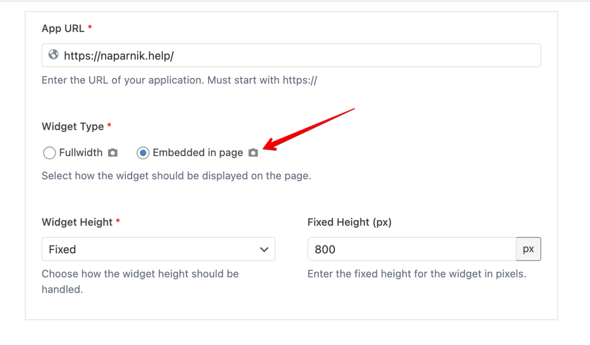Screen dimensions: 590x345
Task: Click the Fullwidth option text label
Action: click(81, 153)
